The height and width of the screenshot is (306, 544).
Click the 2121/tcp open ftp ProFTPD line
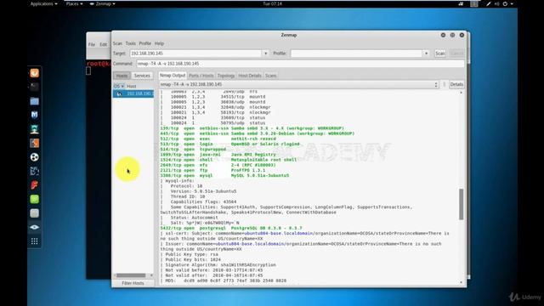(212, 170)
